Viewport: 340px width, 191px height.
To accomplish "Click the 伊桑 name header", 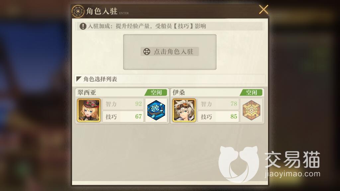I will tap(179, 93).
